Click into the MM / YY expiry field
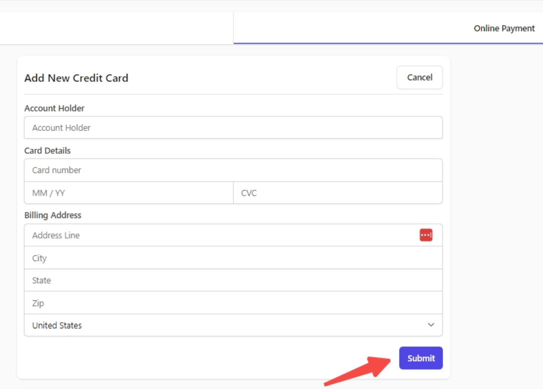Screen dimensions: 543x389 (129, 193)
